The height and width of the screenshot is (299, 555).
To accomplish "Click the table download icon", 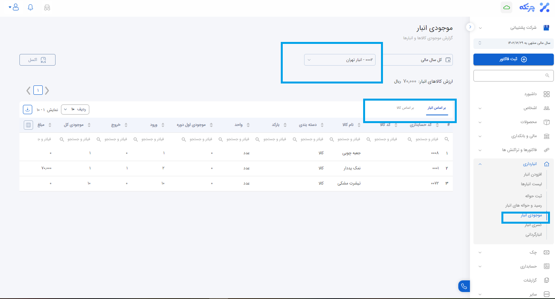I will click(x=28, y=110).
